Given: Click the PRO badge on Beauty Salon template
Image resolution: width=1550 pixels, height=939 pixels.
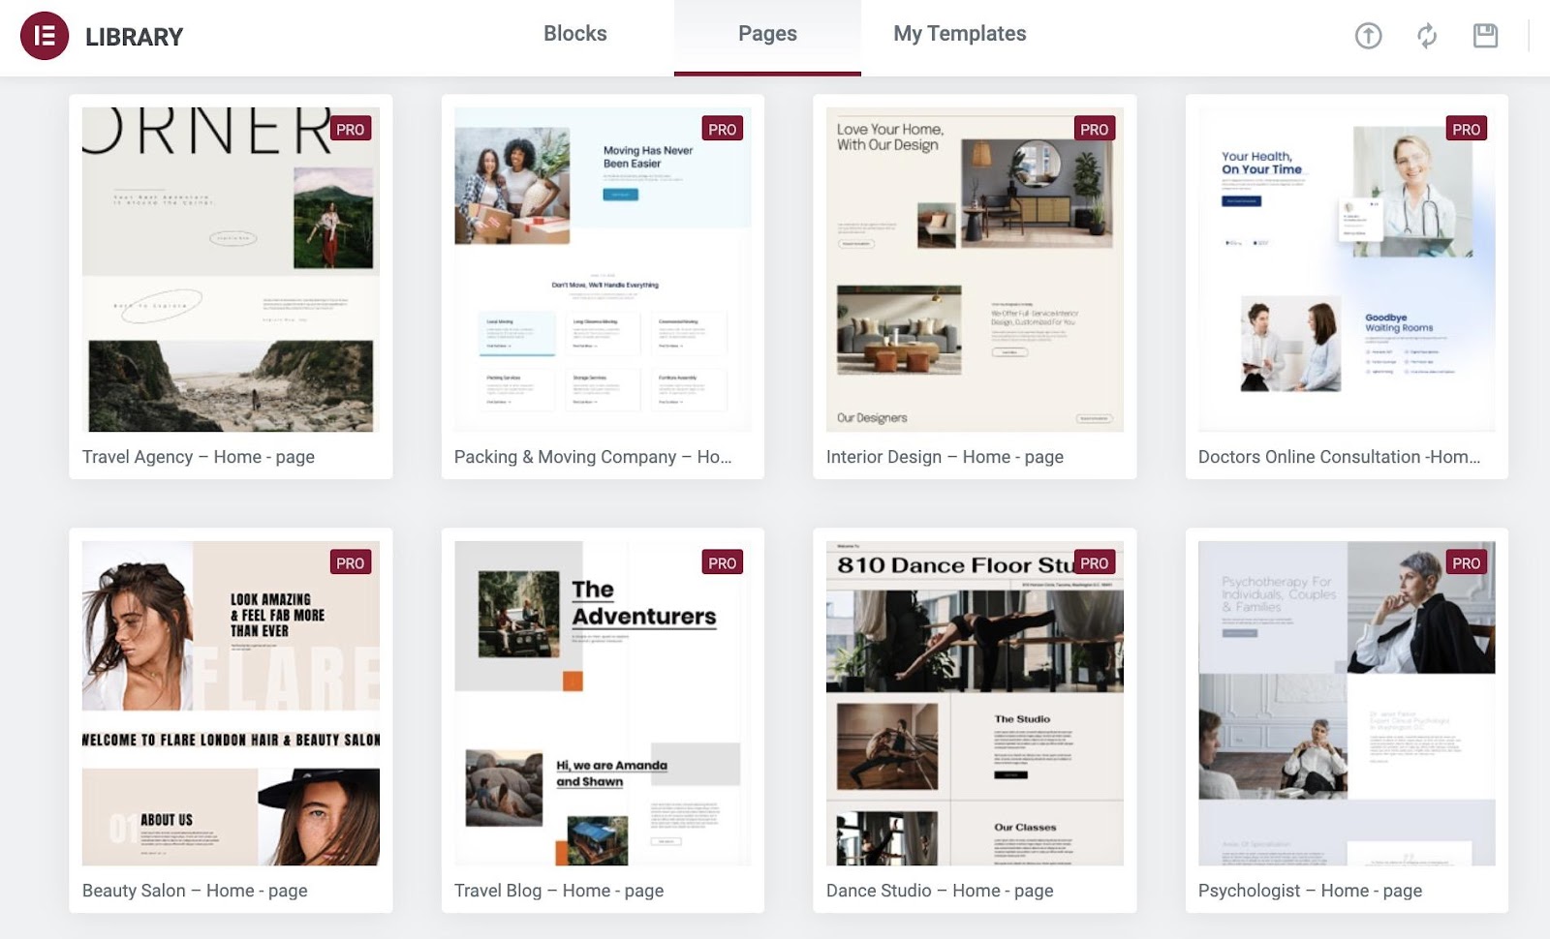Looking at the screenshot, I should tap(351, 561).
